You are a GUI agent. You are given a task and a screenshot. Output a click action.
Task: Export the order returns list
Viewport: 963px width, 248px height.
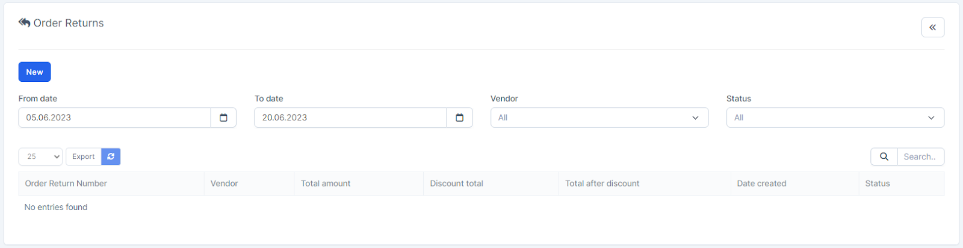[83, 157]
